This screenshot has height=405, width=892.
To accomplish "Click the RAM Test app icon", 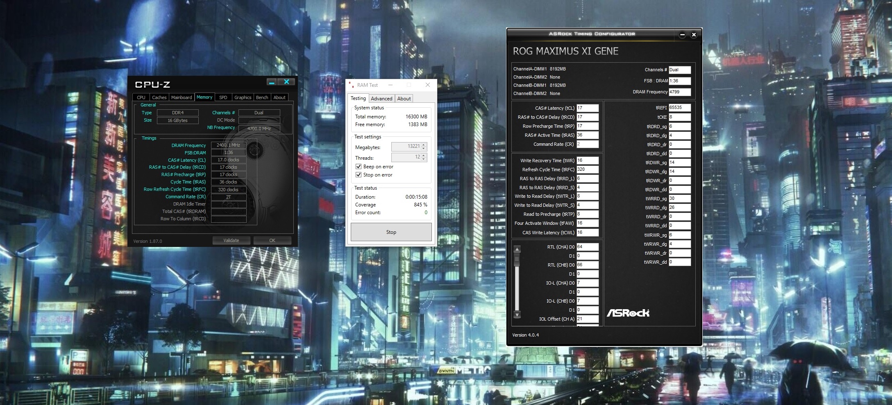I will (351, 85).
